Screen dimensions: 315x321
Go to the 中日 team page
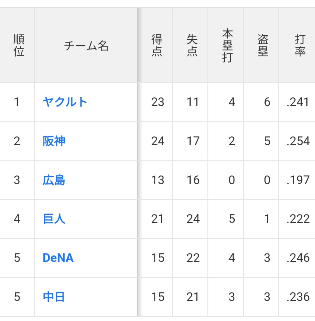pyautogui.click(x=54, y=297)
